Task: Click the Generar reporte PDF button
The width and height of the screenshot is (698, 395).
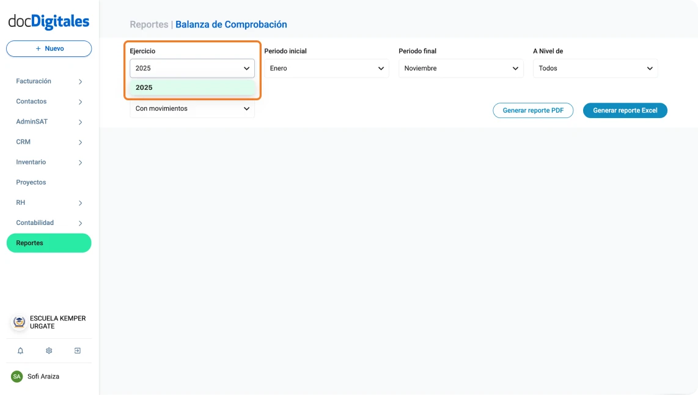Action: (x=533, y=110)
